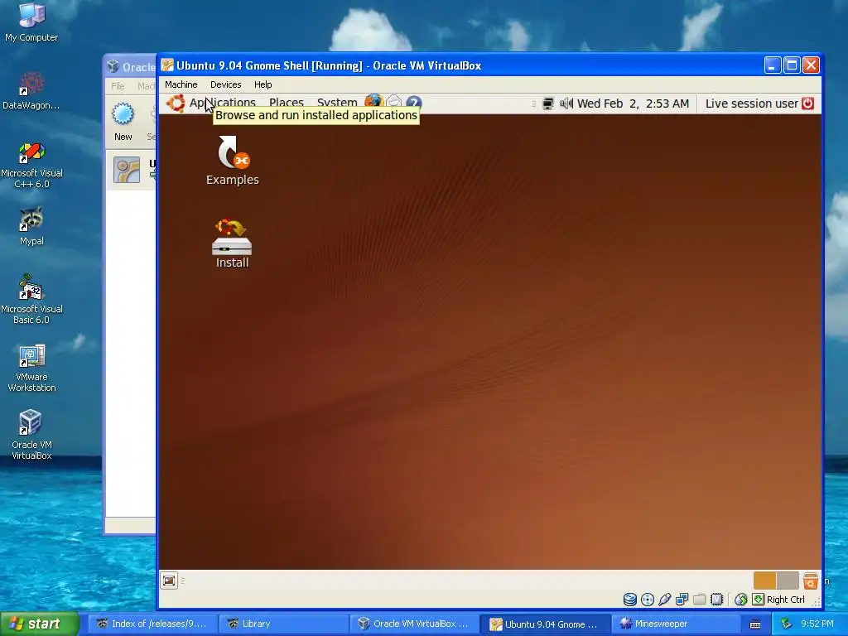
Task: Click the on-screen keyboard icon in the taskbar
Action: pos(755,624)
